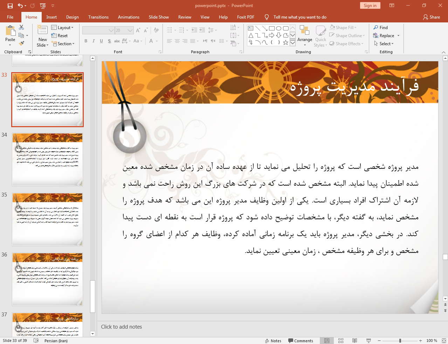Toggle Underline formatting
The width and height of the screenshot is (448, 344).
pyautogui.click(x=101, y=41)
